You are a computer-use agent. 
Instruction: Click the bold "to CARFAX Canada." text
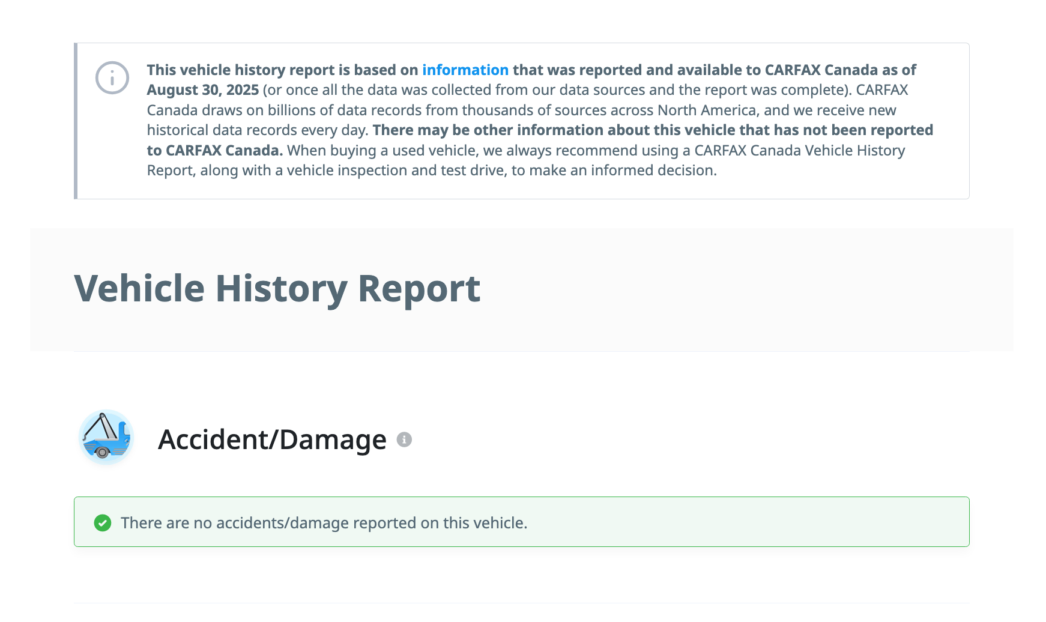(214, 151)
